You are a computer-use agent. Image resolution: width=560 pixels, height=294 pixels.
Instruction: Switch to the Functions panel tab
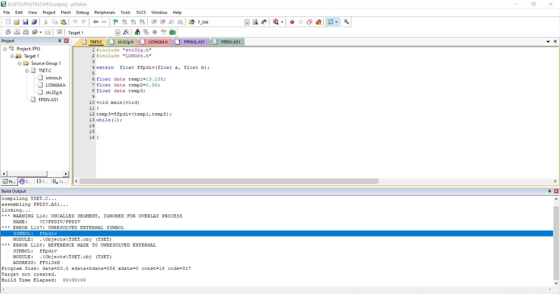tap(42, 182)
